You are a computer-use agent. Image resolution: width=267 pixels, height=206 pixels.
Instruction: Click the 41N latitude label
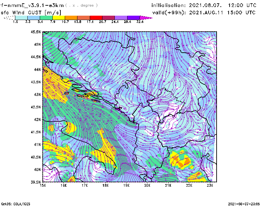[x=37, y=145]
